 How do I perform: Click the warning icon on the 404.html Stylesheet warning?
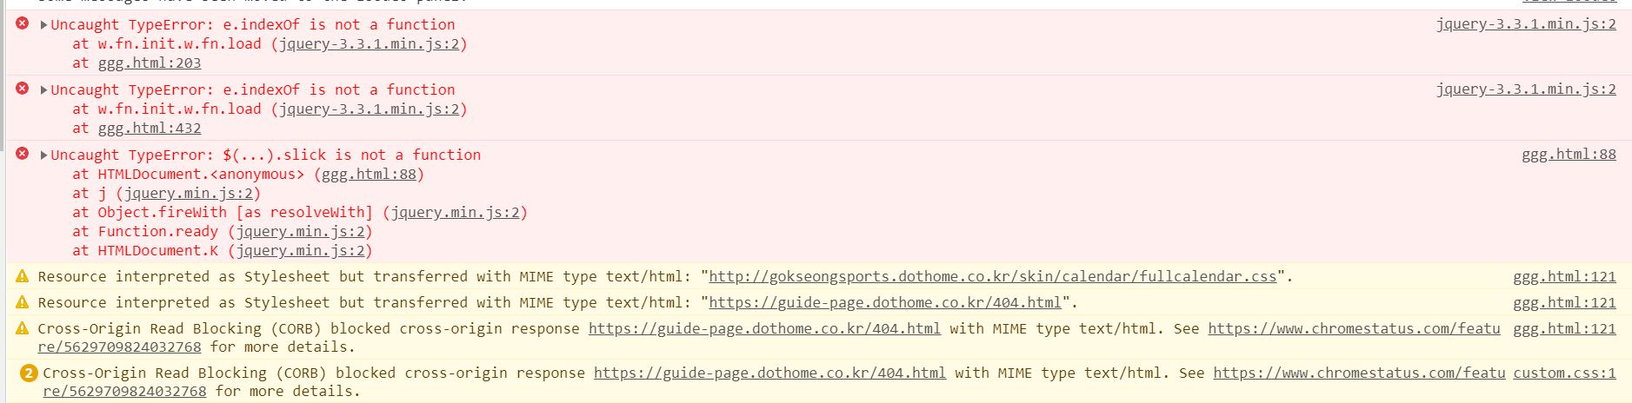pyautogui.click(x=23, y=302)
